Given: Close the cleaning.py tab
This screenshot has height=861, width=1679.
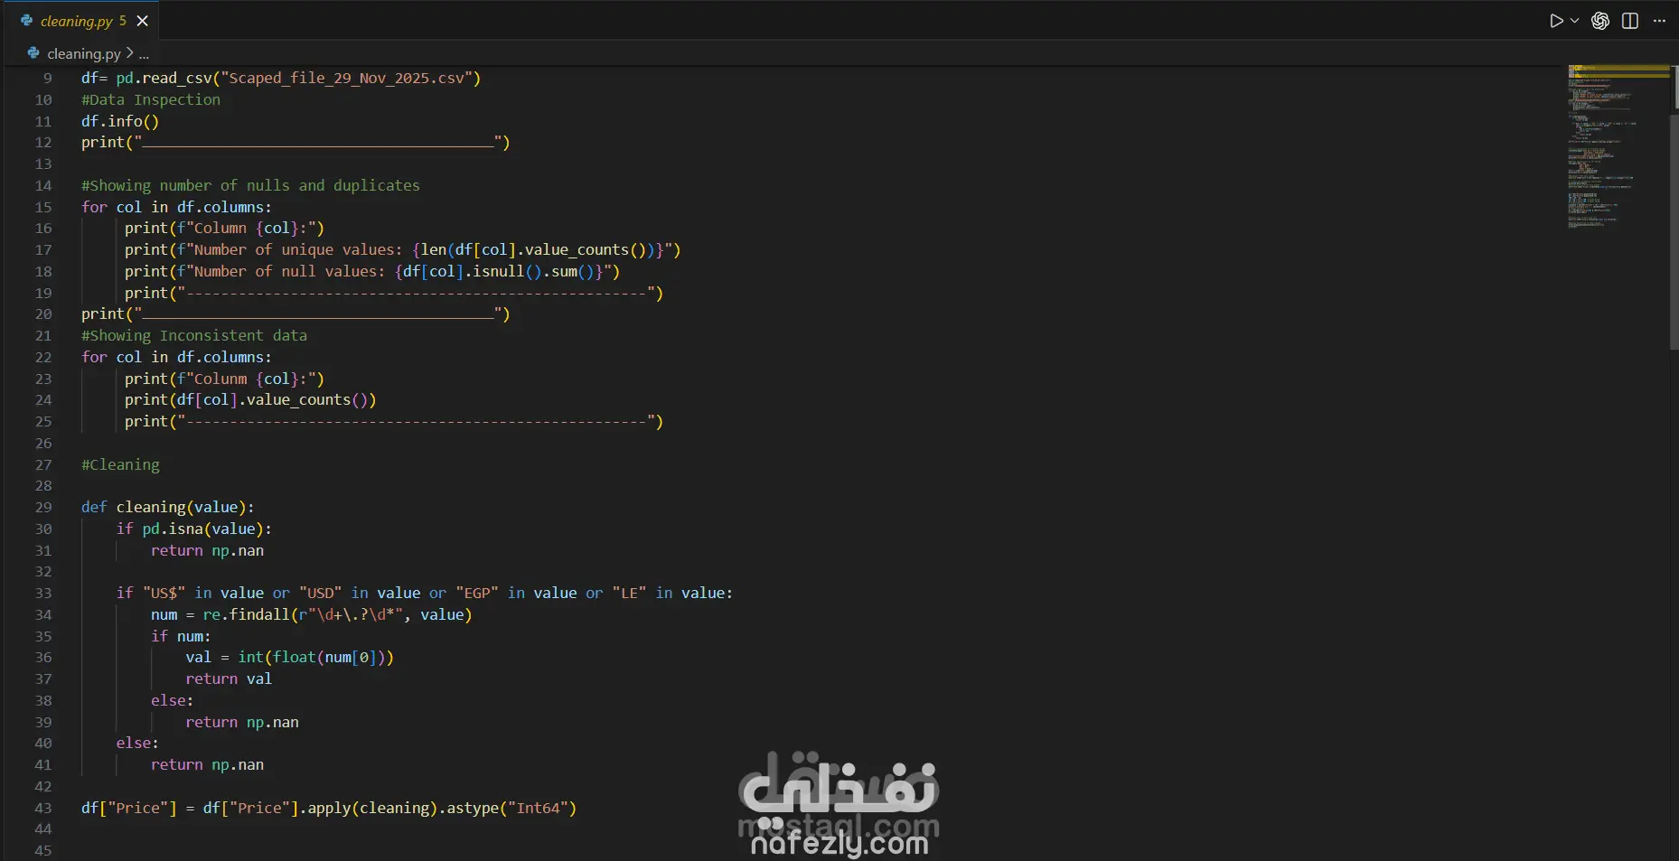Looking at the screenshot, I should pyautogui.click(x=142, y=21).
